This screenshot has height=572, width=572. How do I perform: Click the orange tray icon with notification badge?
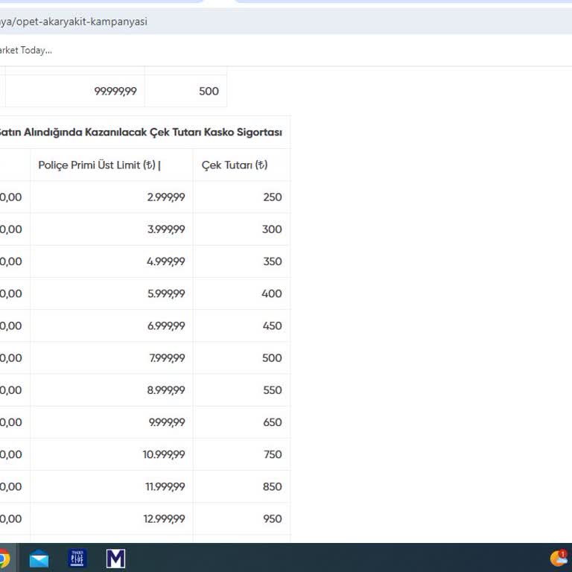[559, 557]
